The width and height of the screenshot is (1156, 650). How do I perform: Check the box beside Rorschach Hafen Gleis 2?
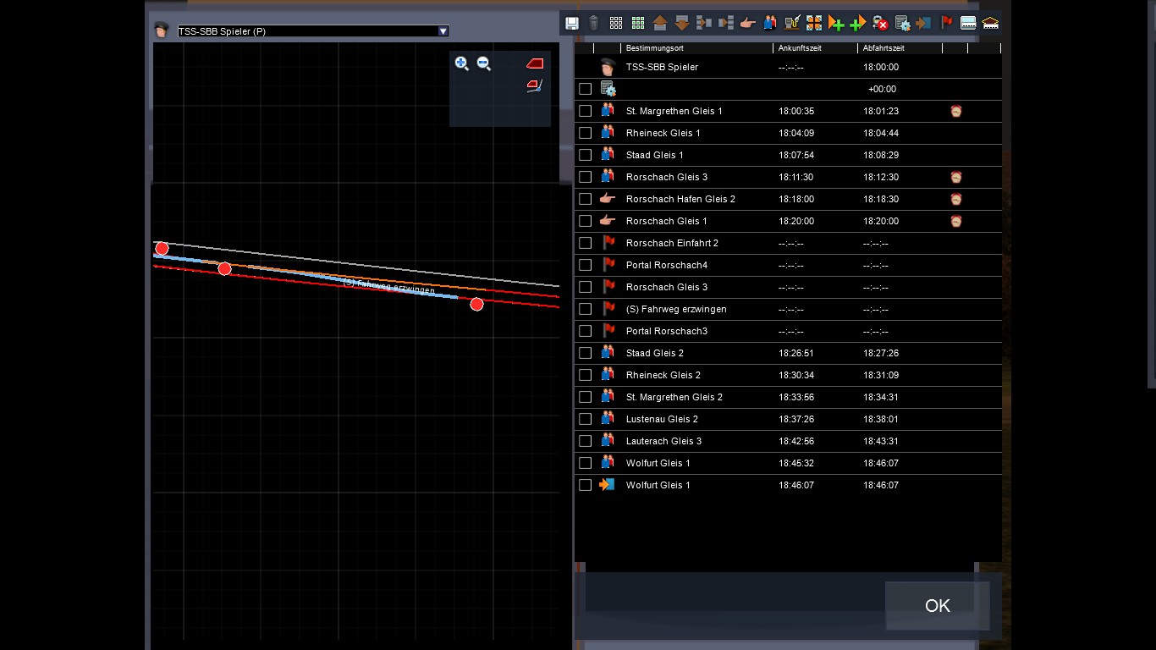coord(585,199)
